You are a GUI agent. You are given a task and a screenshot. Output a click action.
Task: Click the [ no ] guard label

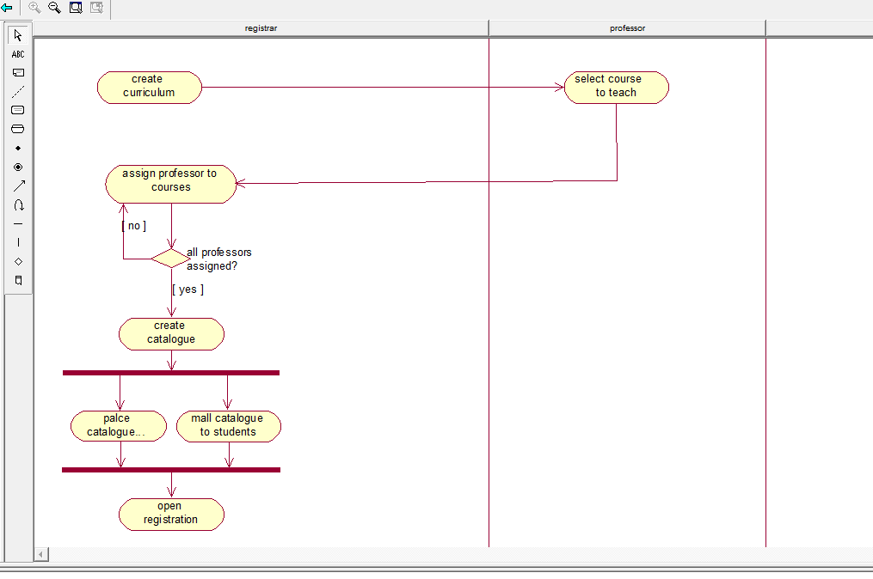click(x=134, y=226)
